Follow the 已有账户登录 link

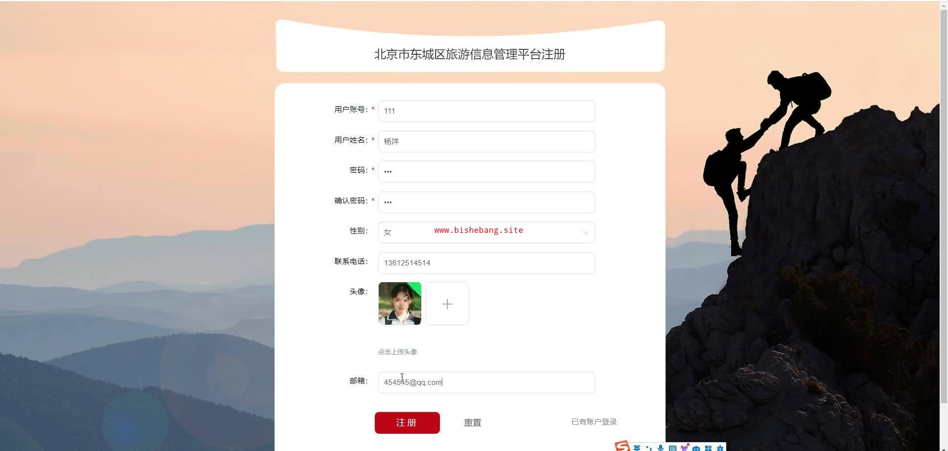pyautogui.click(x=594, y=422)
